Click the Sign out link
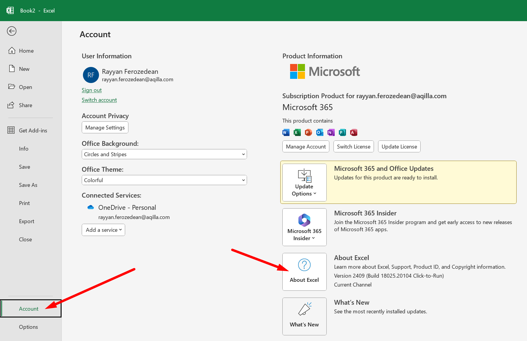The width and height of the screenshot is (527, 341). 92,90
